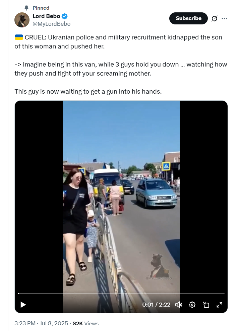Enter fullscreen with the expand arrows icon
Image resolution: width=240 pixels, height=331 pixels.
point(220,305)
